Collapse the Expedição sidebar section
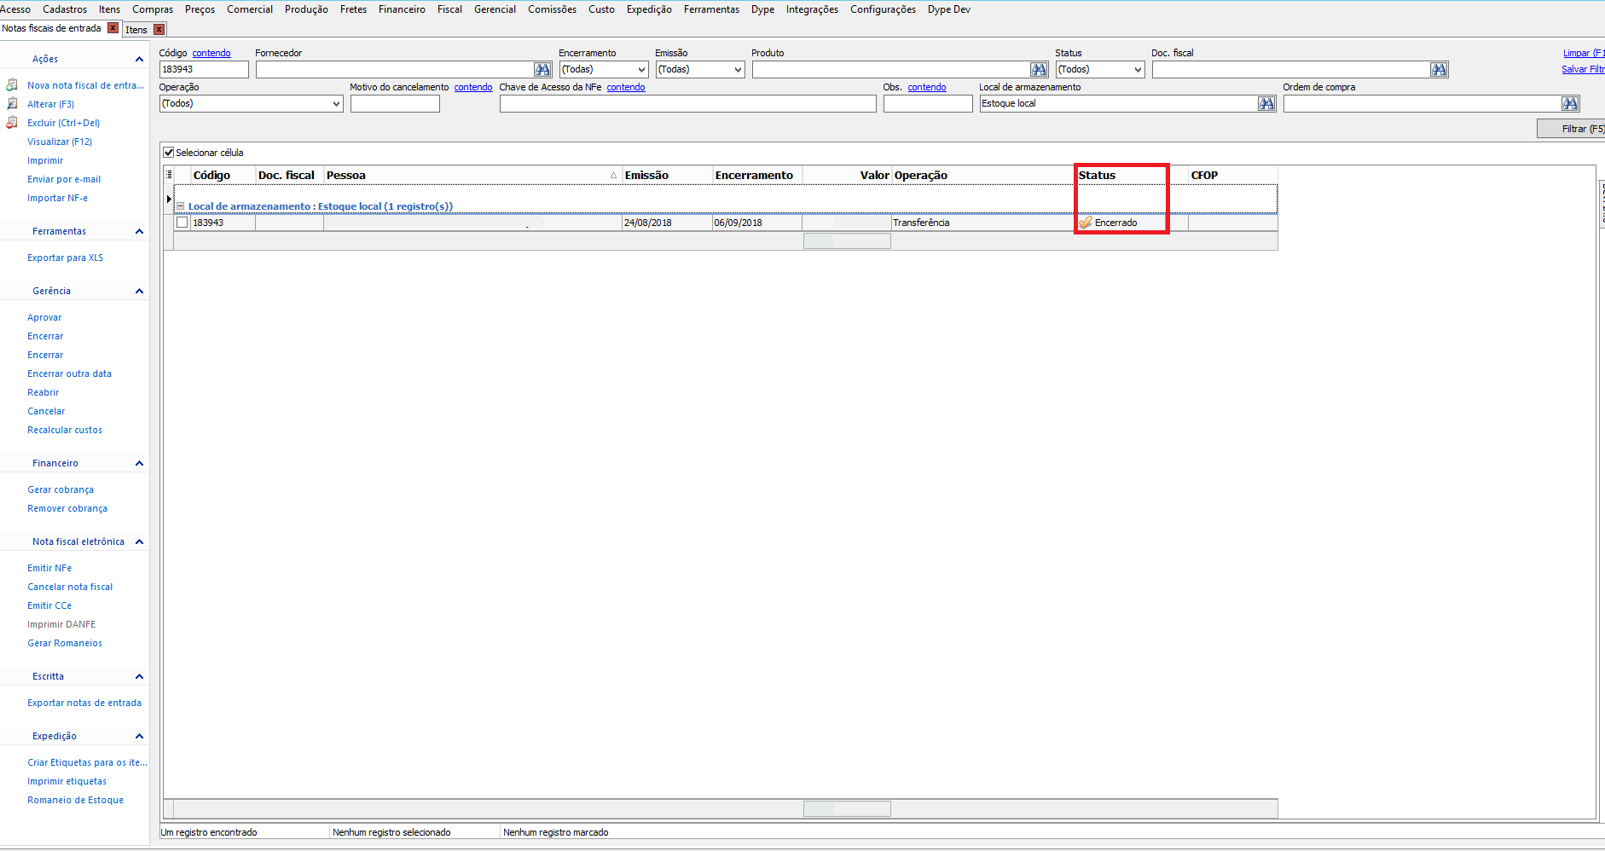 [x=139, y=736]
